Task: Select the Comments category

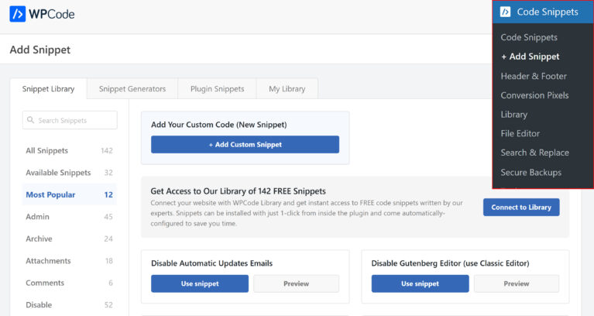Action: [x=70, y=283]
